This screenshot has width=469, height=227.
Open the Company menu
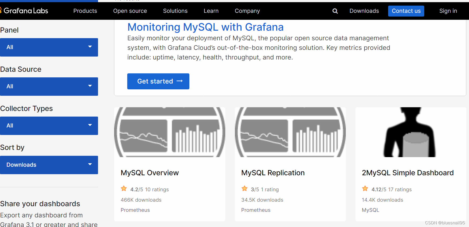tap(247, 11)
